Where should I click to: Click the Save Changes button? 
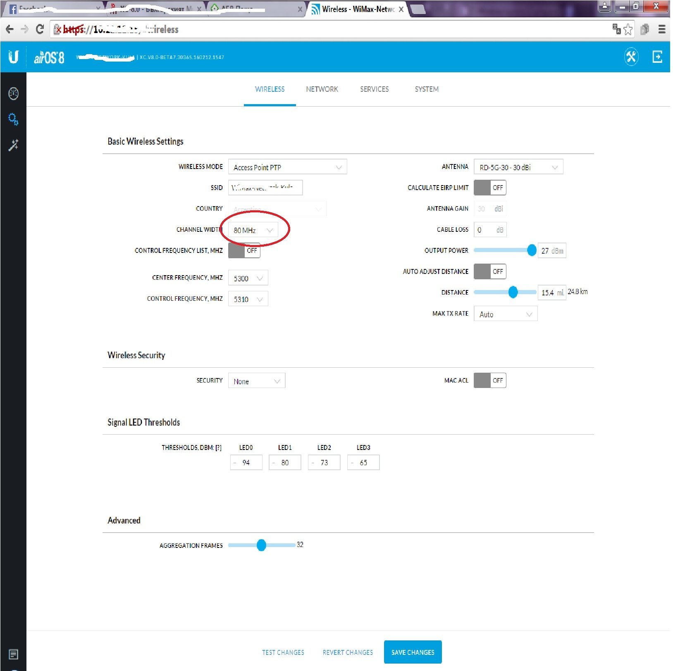click(413, 652)
